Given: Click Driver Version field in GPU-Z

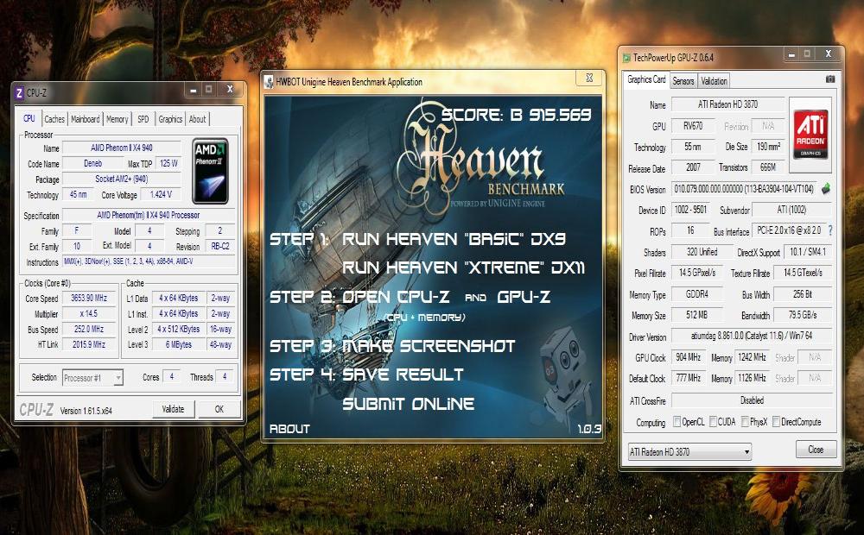Looking at the screenshot, I should (752, 336).
